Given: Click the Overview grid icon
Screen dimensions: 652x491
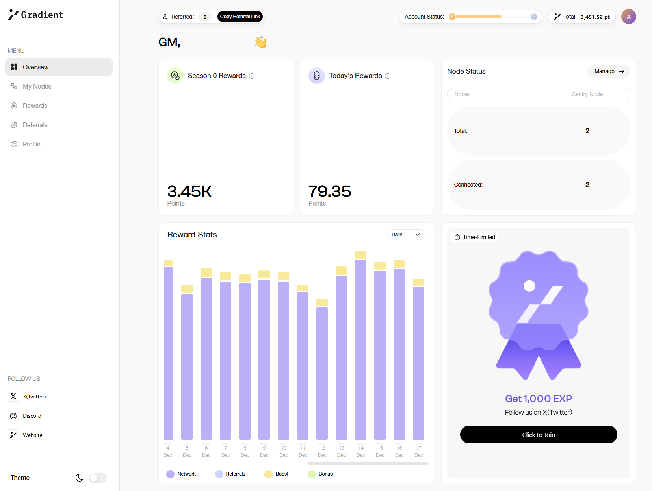Looking at the screenshot, I should 14,67.
